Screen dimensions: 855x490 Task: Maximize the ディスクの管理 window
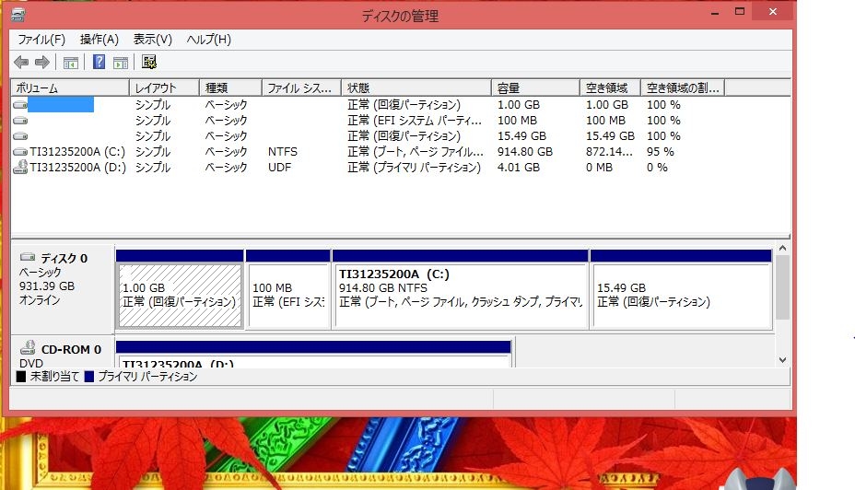(740, 11)
